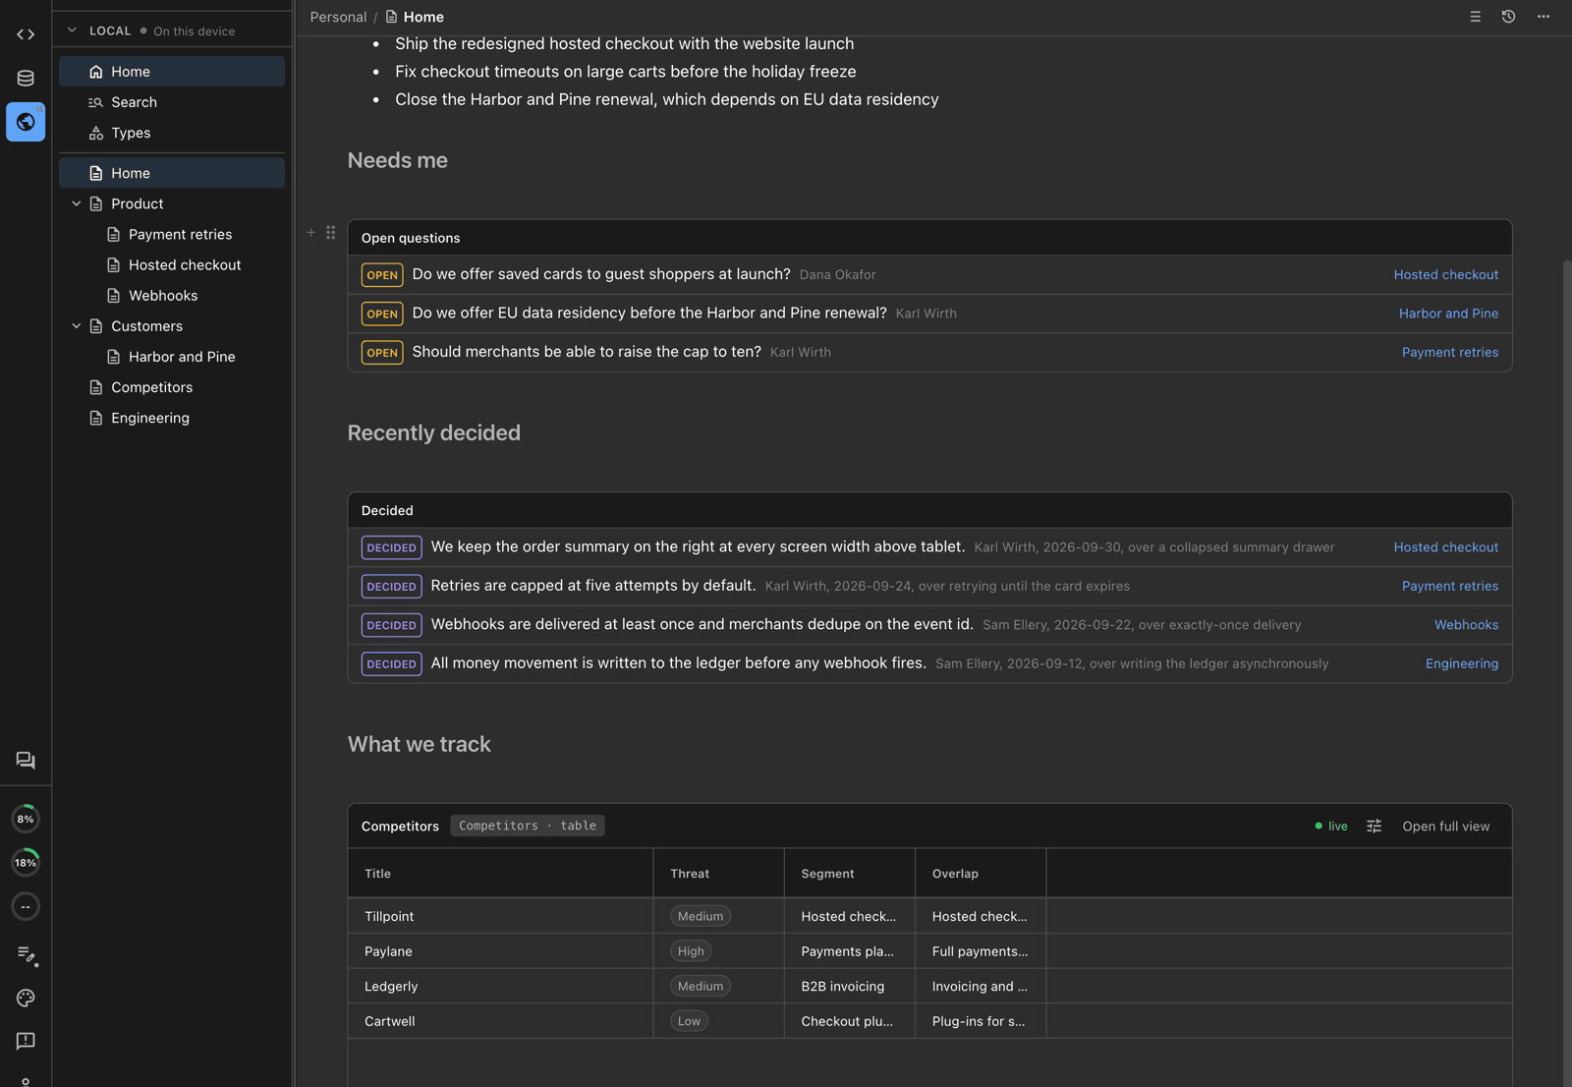Collapse the Customers tree node
1572x1087 pixels.
(x=77, y=326)
